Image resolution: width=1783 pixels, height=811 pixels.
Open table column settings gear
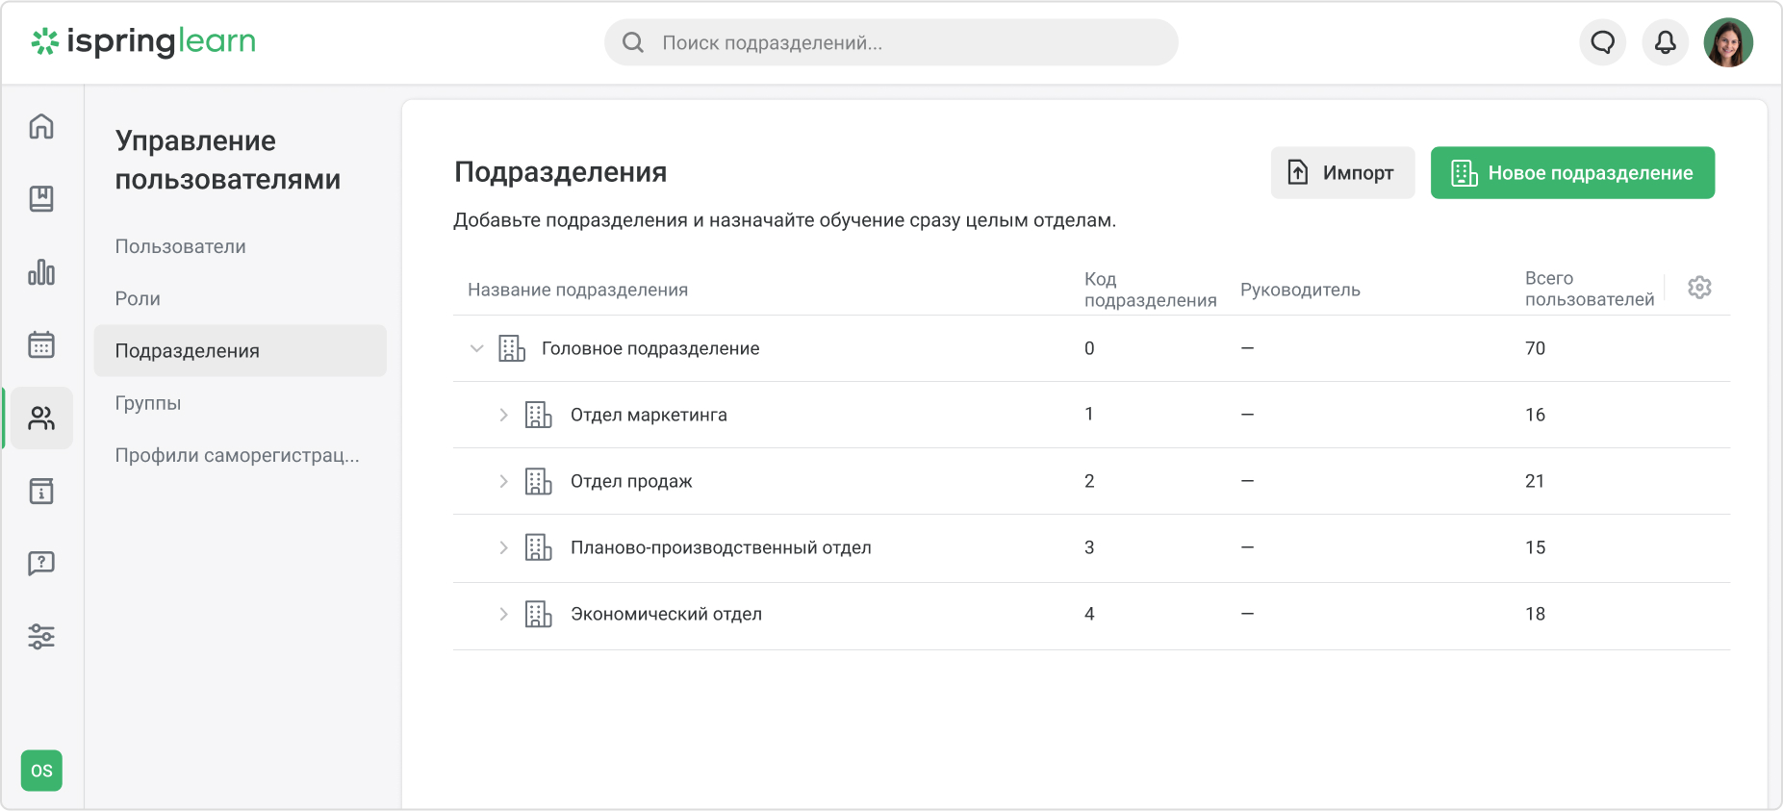tap(1699, 288)
